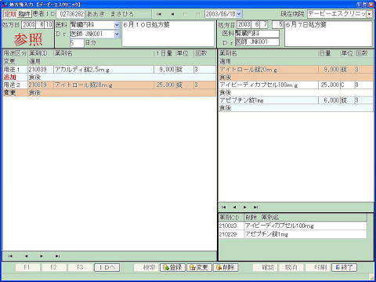Click the 変更 label under 用途2

tap(9, 92)
